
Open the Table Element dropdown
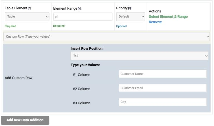tap(27, 17)
